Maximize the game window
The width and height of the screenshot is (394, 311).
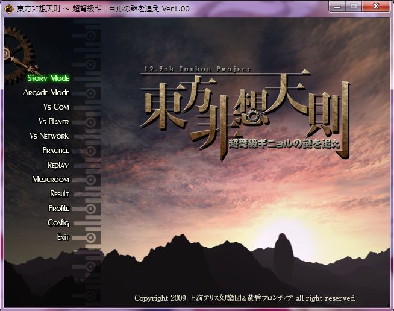354,6
